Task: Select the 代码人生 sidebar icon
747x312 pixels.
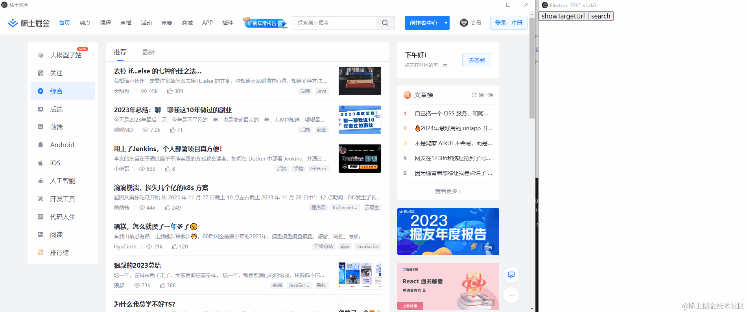Action: 41,217
